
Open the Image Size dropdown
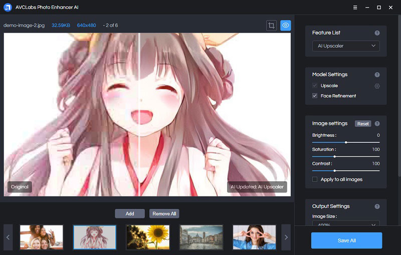click(x=346, y=223)
